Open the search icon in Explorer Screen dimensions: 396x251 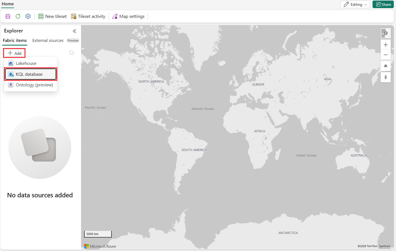pyautogui.click(x=72, y=53)
